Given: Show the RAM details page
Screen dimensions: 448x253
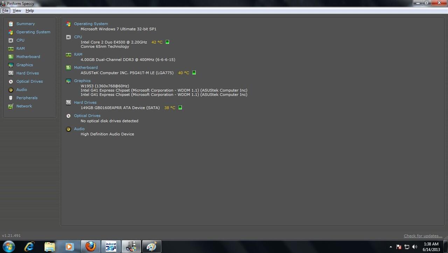Looking at the screenshot, I should point(20,49).
